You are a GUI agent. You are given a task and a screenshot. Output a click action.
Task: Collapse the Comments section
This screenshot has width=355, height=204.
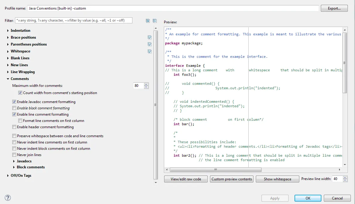pos(8,79)
